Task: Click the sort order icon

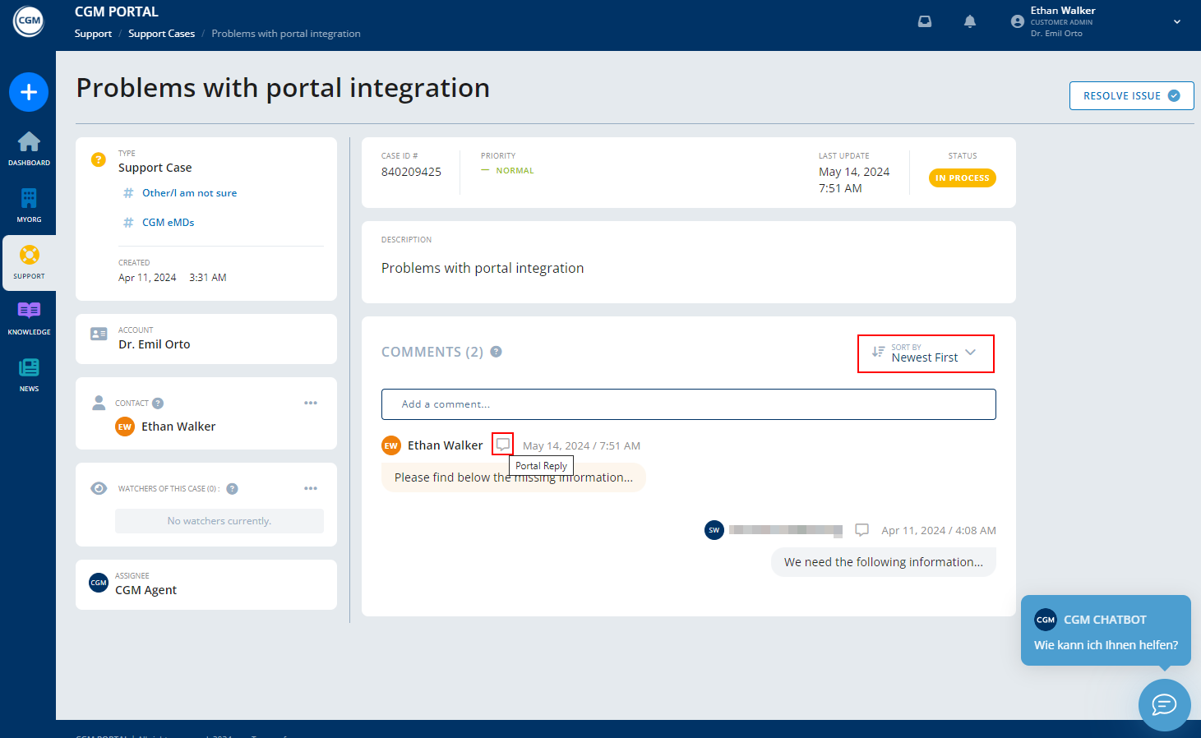Action: tap(878, 352)
